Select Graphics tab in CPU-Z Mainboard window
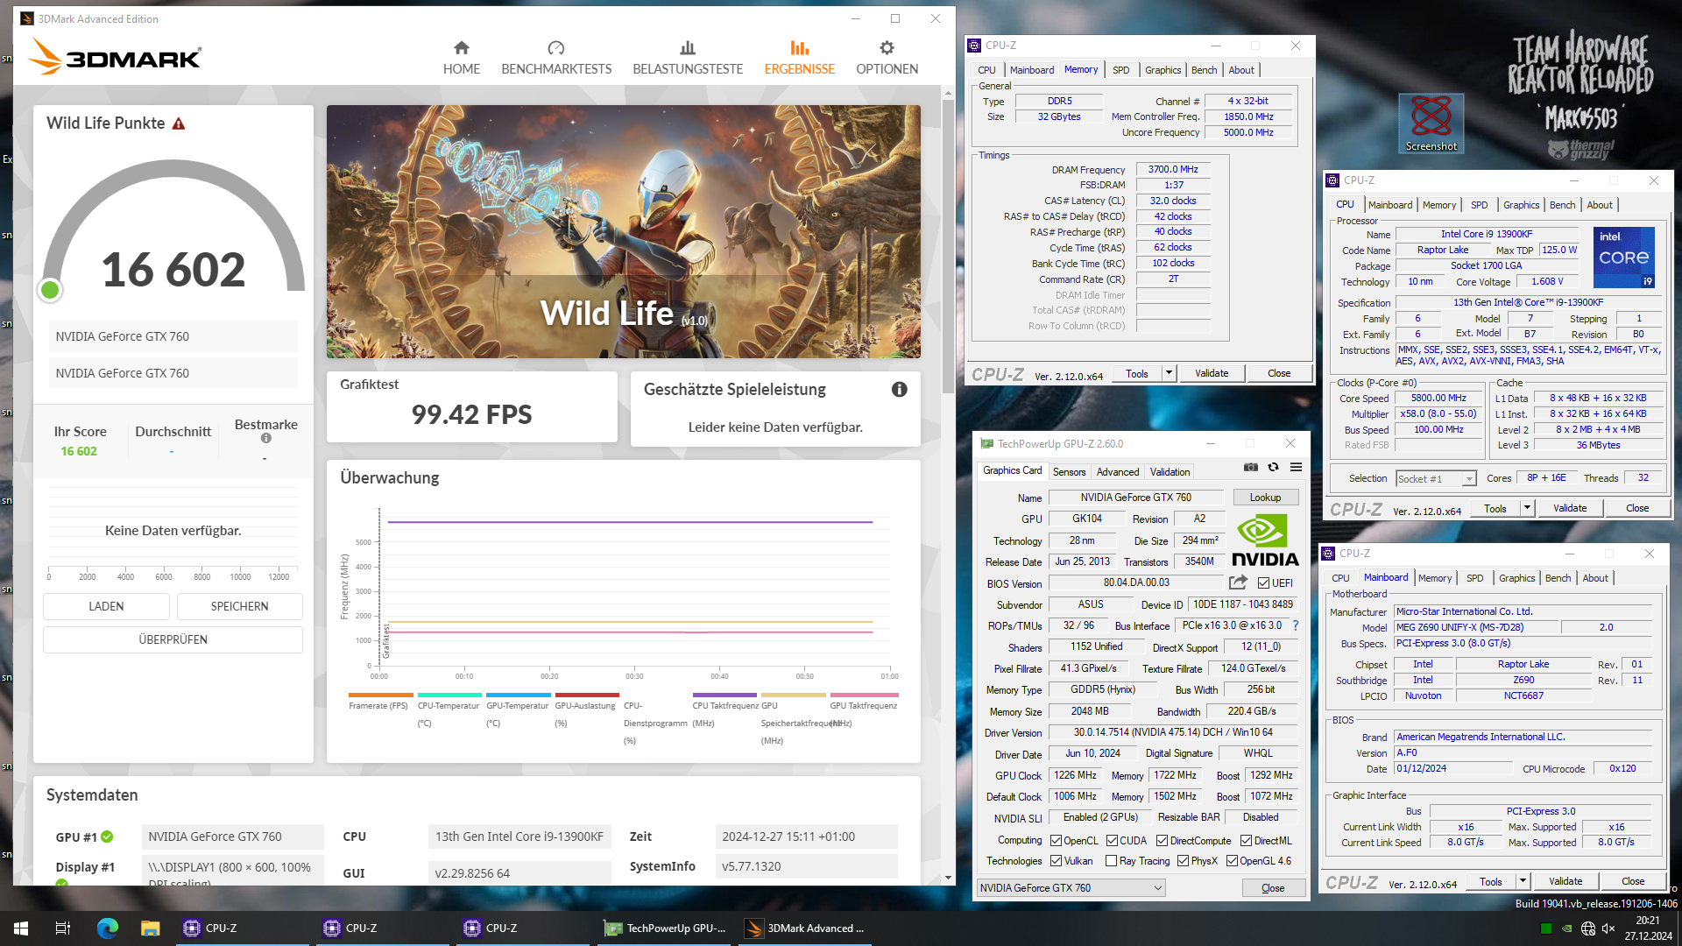 coord(1516,578)
